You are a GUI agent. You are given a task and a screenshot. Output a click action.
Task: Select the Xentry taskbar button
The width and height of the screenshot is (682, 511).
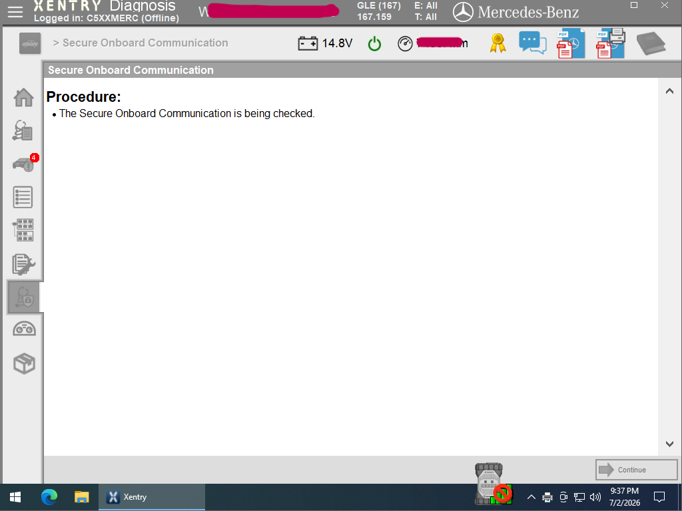(x=151, y=497)
